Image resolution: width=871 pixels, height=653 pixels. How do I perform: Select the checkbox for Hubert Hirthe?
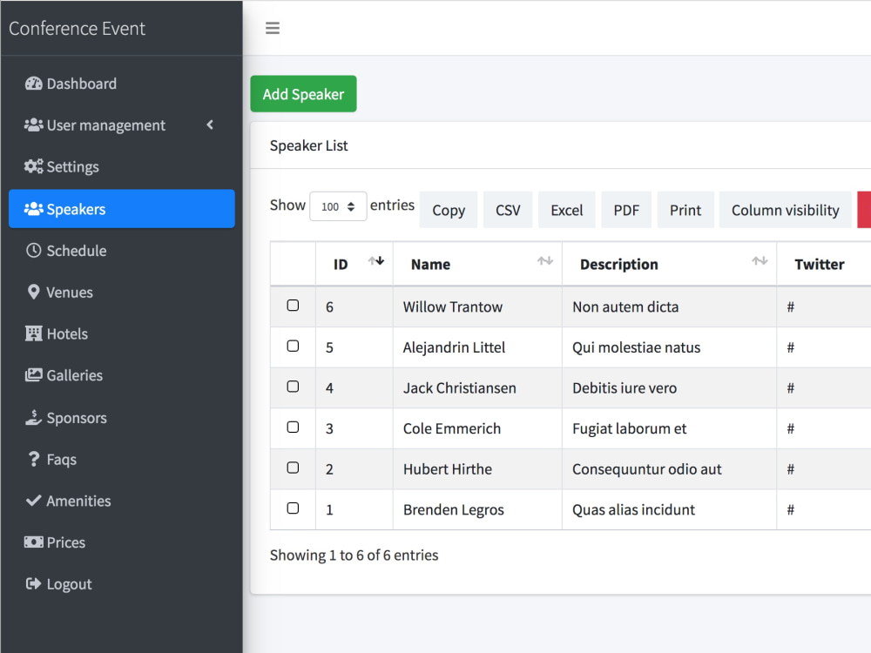(x=293, y=468)
